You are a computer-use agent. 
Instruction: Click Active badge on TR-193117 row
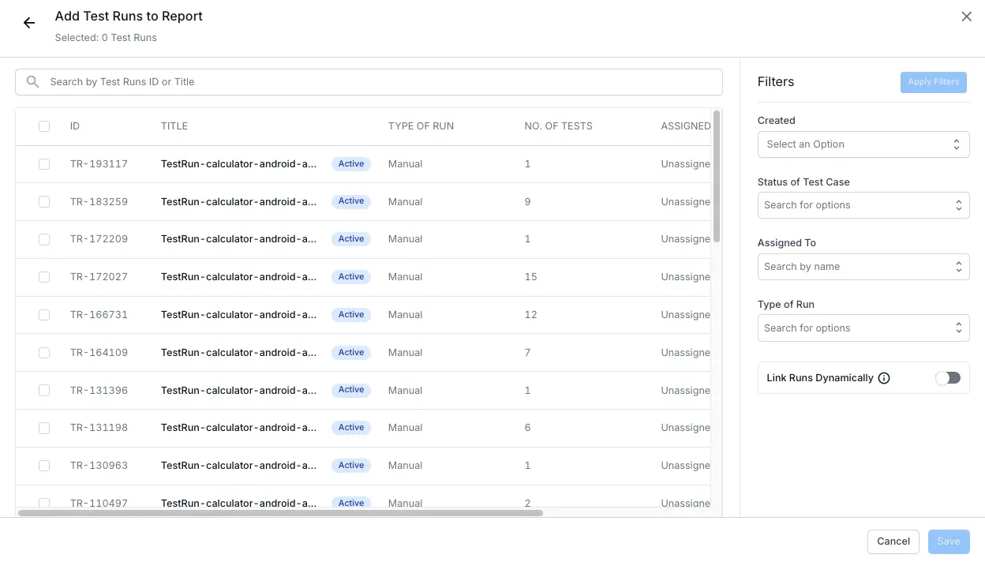pos(351,164)
